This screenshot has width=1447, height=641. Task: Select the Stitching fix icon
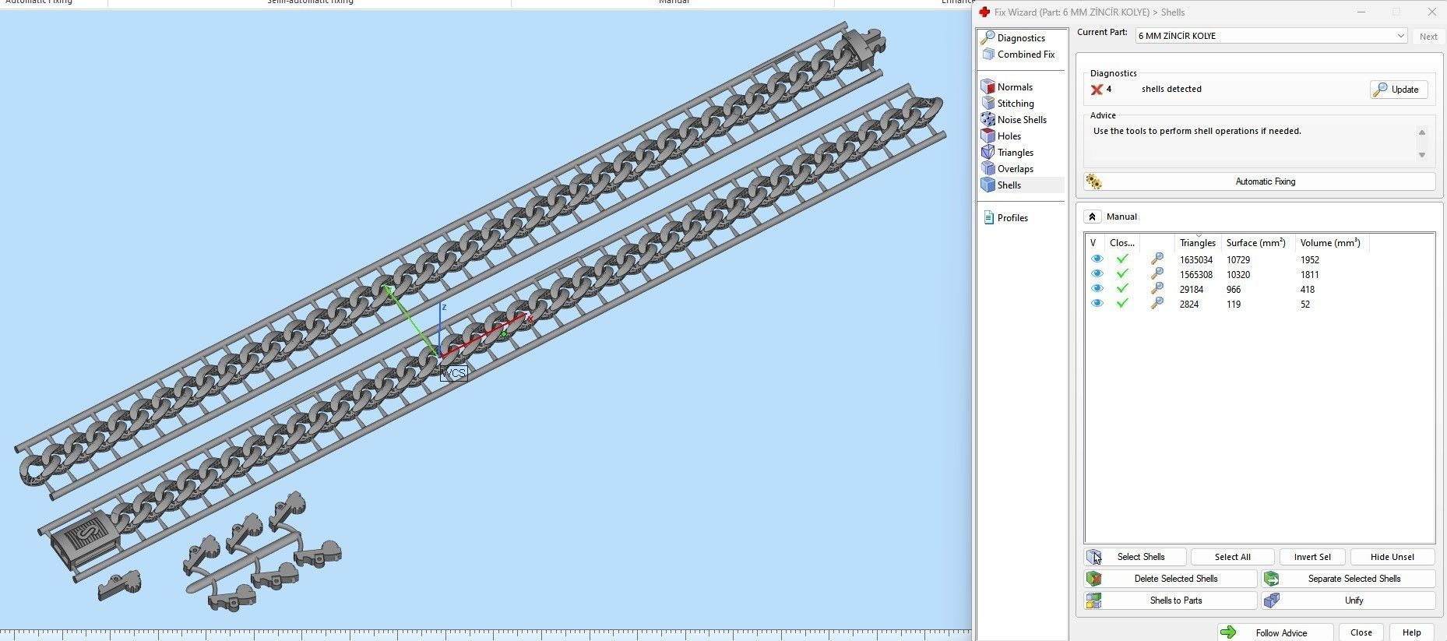pos(988,103)
